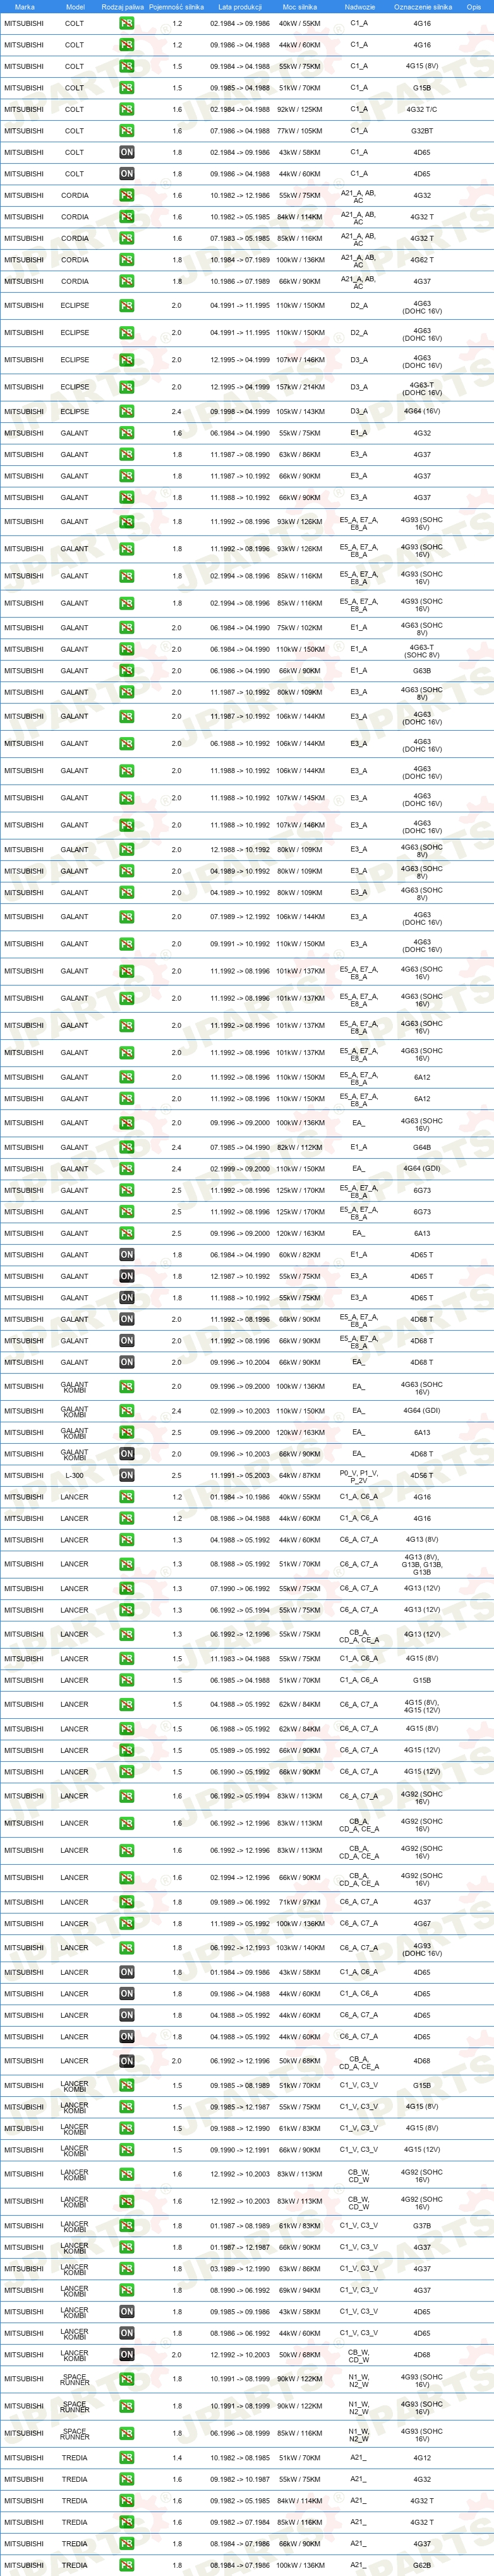Click the Moc silnika column header
Viewport: 494px width, 2576px height.
coord(300,7)
